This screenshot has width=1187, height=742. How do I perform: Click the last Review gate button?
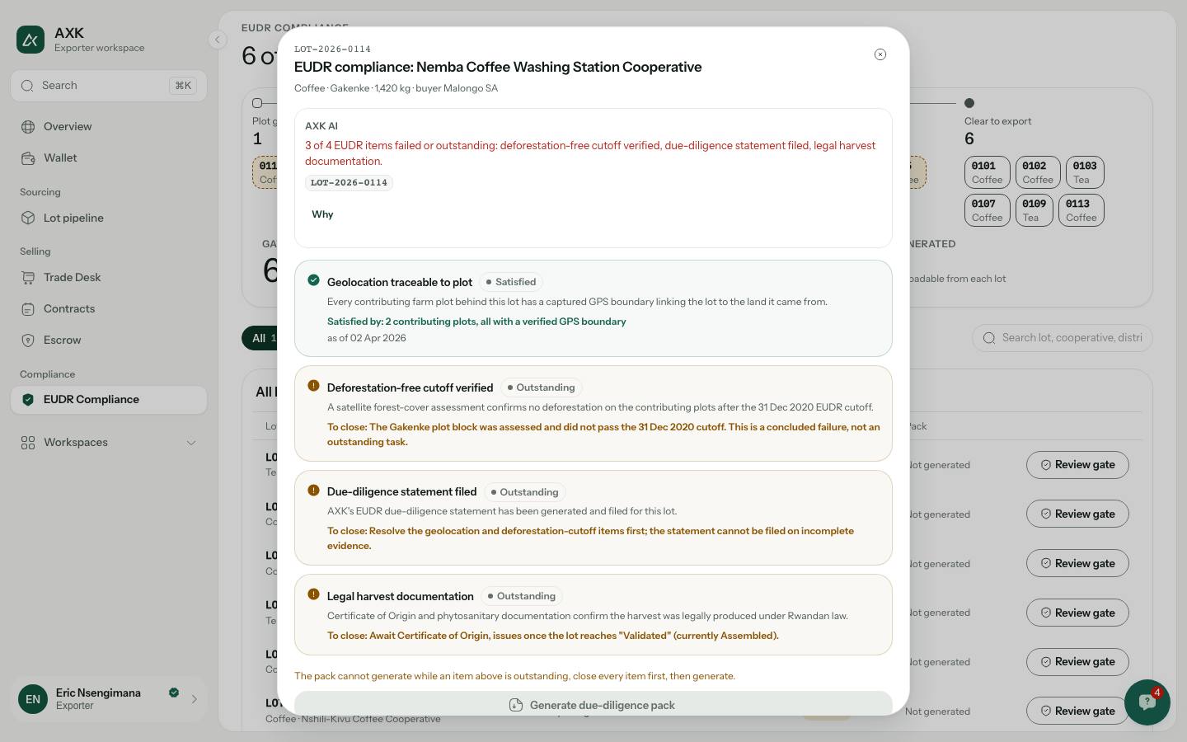click(1077, 711)
